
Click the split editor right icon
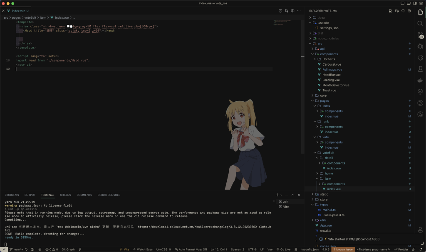click(x=293, y=10)
